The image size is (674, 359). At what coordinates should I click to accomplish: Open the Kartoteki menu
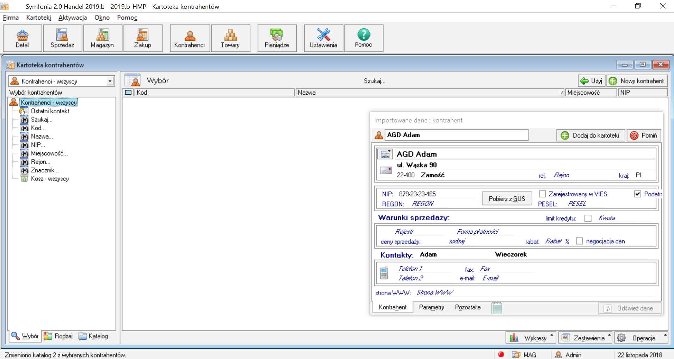(38, 18)
